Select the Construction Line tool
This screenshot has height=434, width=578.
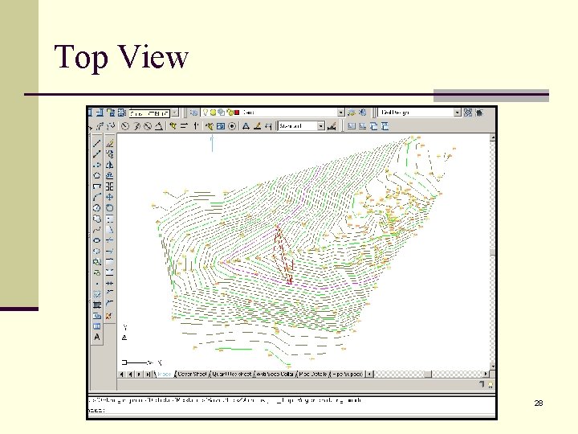click(x=97, y=154)
